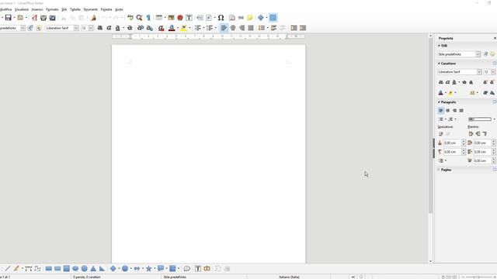The width and height of the screenshot is (497, 279).
Task: Open the Inserisci menu
Action: (x=37, y=9)
